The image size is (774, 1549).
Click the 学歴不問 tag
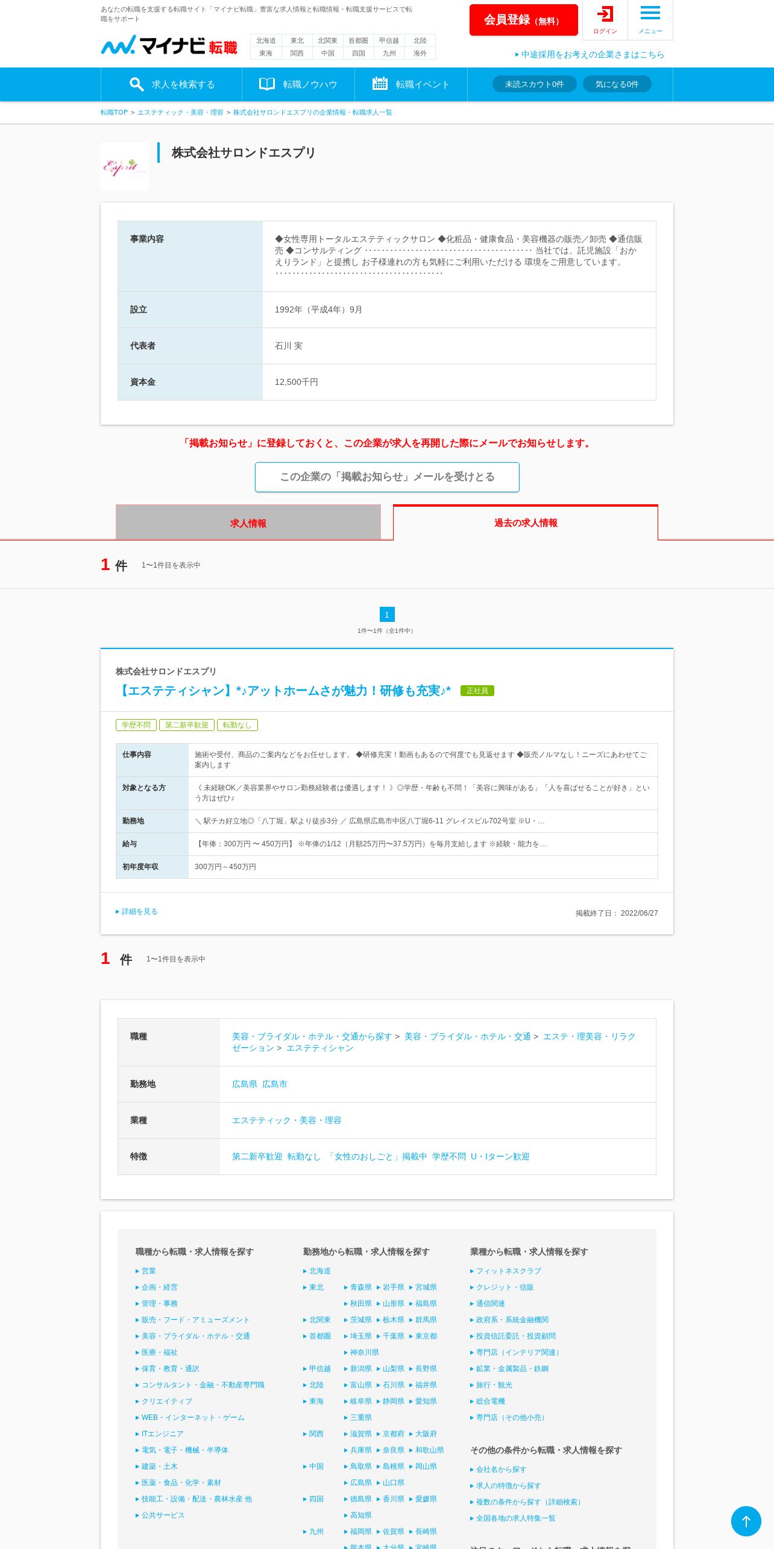136,725
